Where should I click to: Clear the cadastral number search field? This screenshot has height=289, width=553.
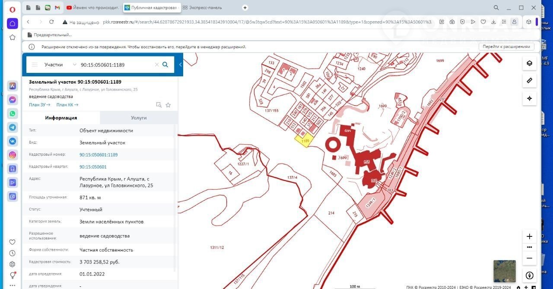pos(157,65)
